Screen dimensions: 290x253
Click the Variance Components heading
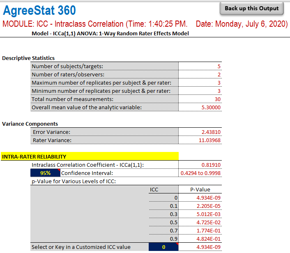[30, 124]
